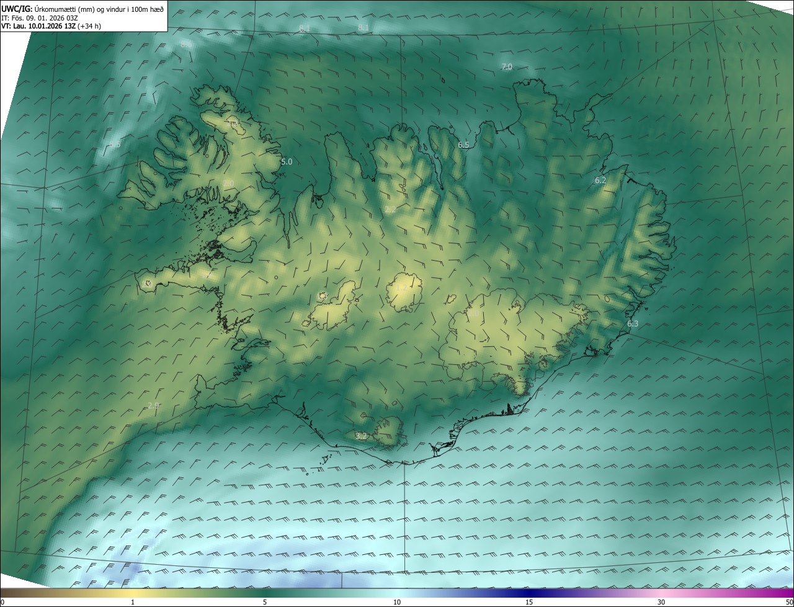The width and height of the screenshot is (794, 607).
Task: Click the color scale tick labelled 5
Action: 265,602
